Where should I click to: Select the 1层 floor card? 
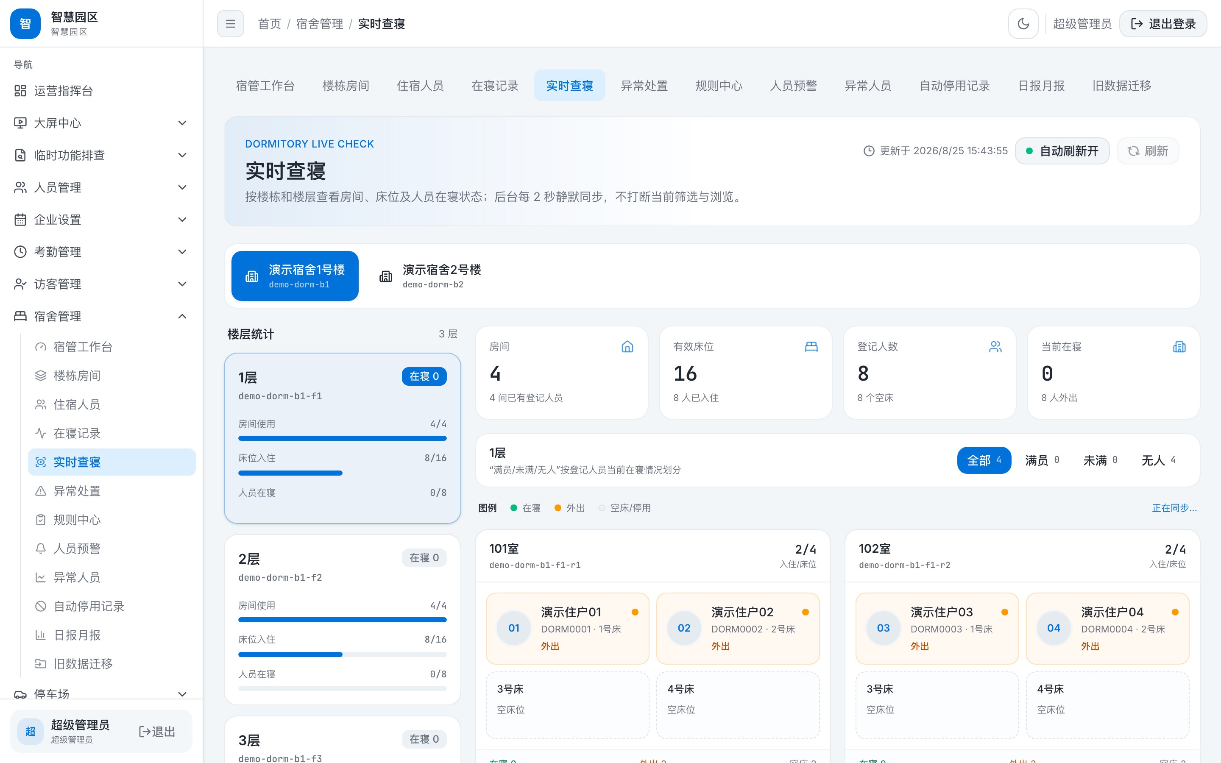point(343,438)
